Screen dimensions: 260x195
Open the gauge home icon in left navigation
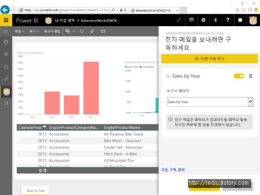(6, 42)
